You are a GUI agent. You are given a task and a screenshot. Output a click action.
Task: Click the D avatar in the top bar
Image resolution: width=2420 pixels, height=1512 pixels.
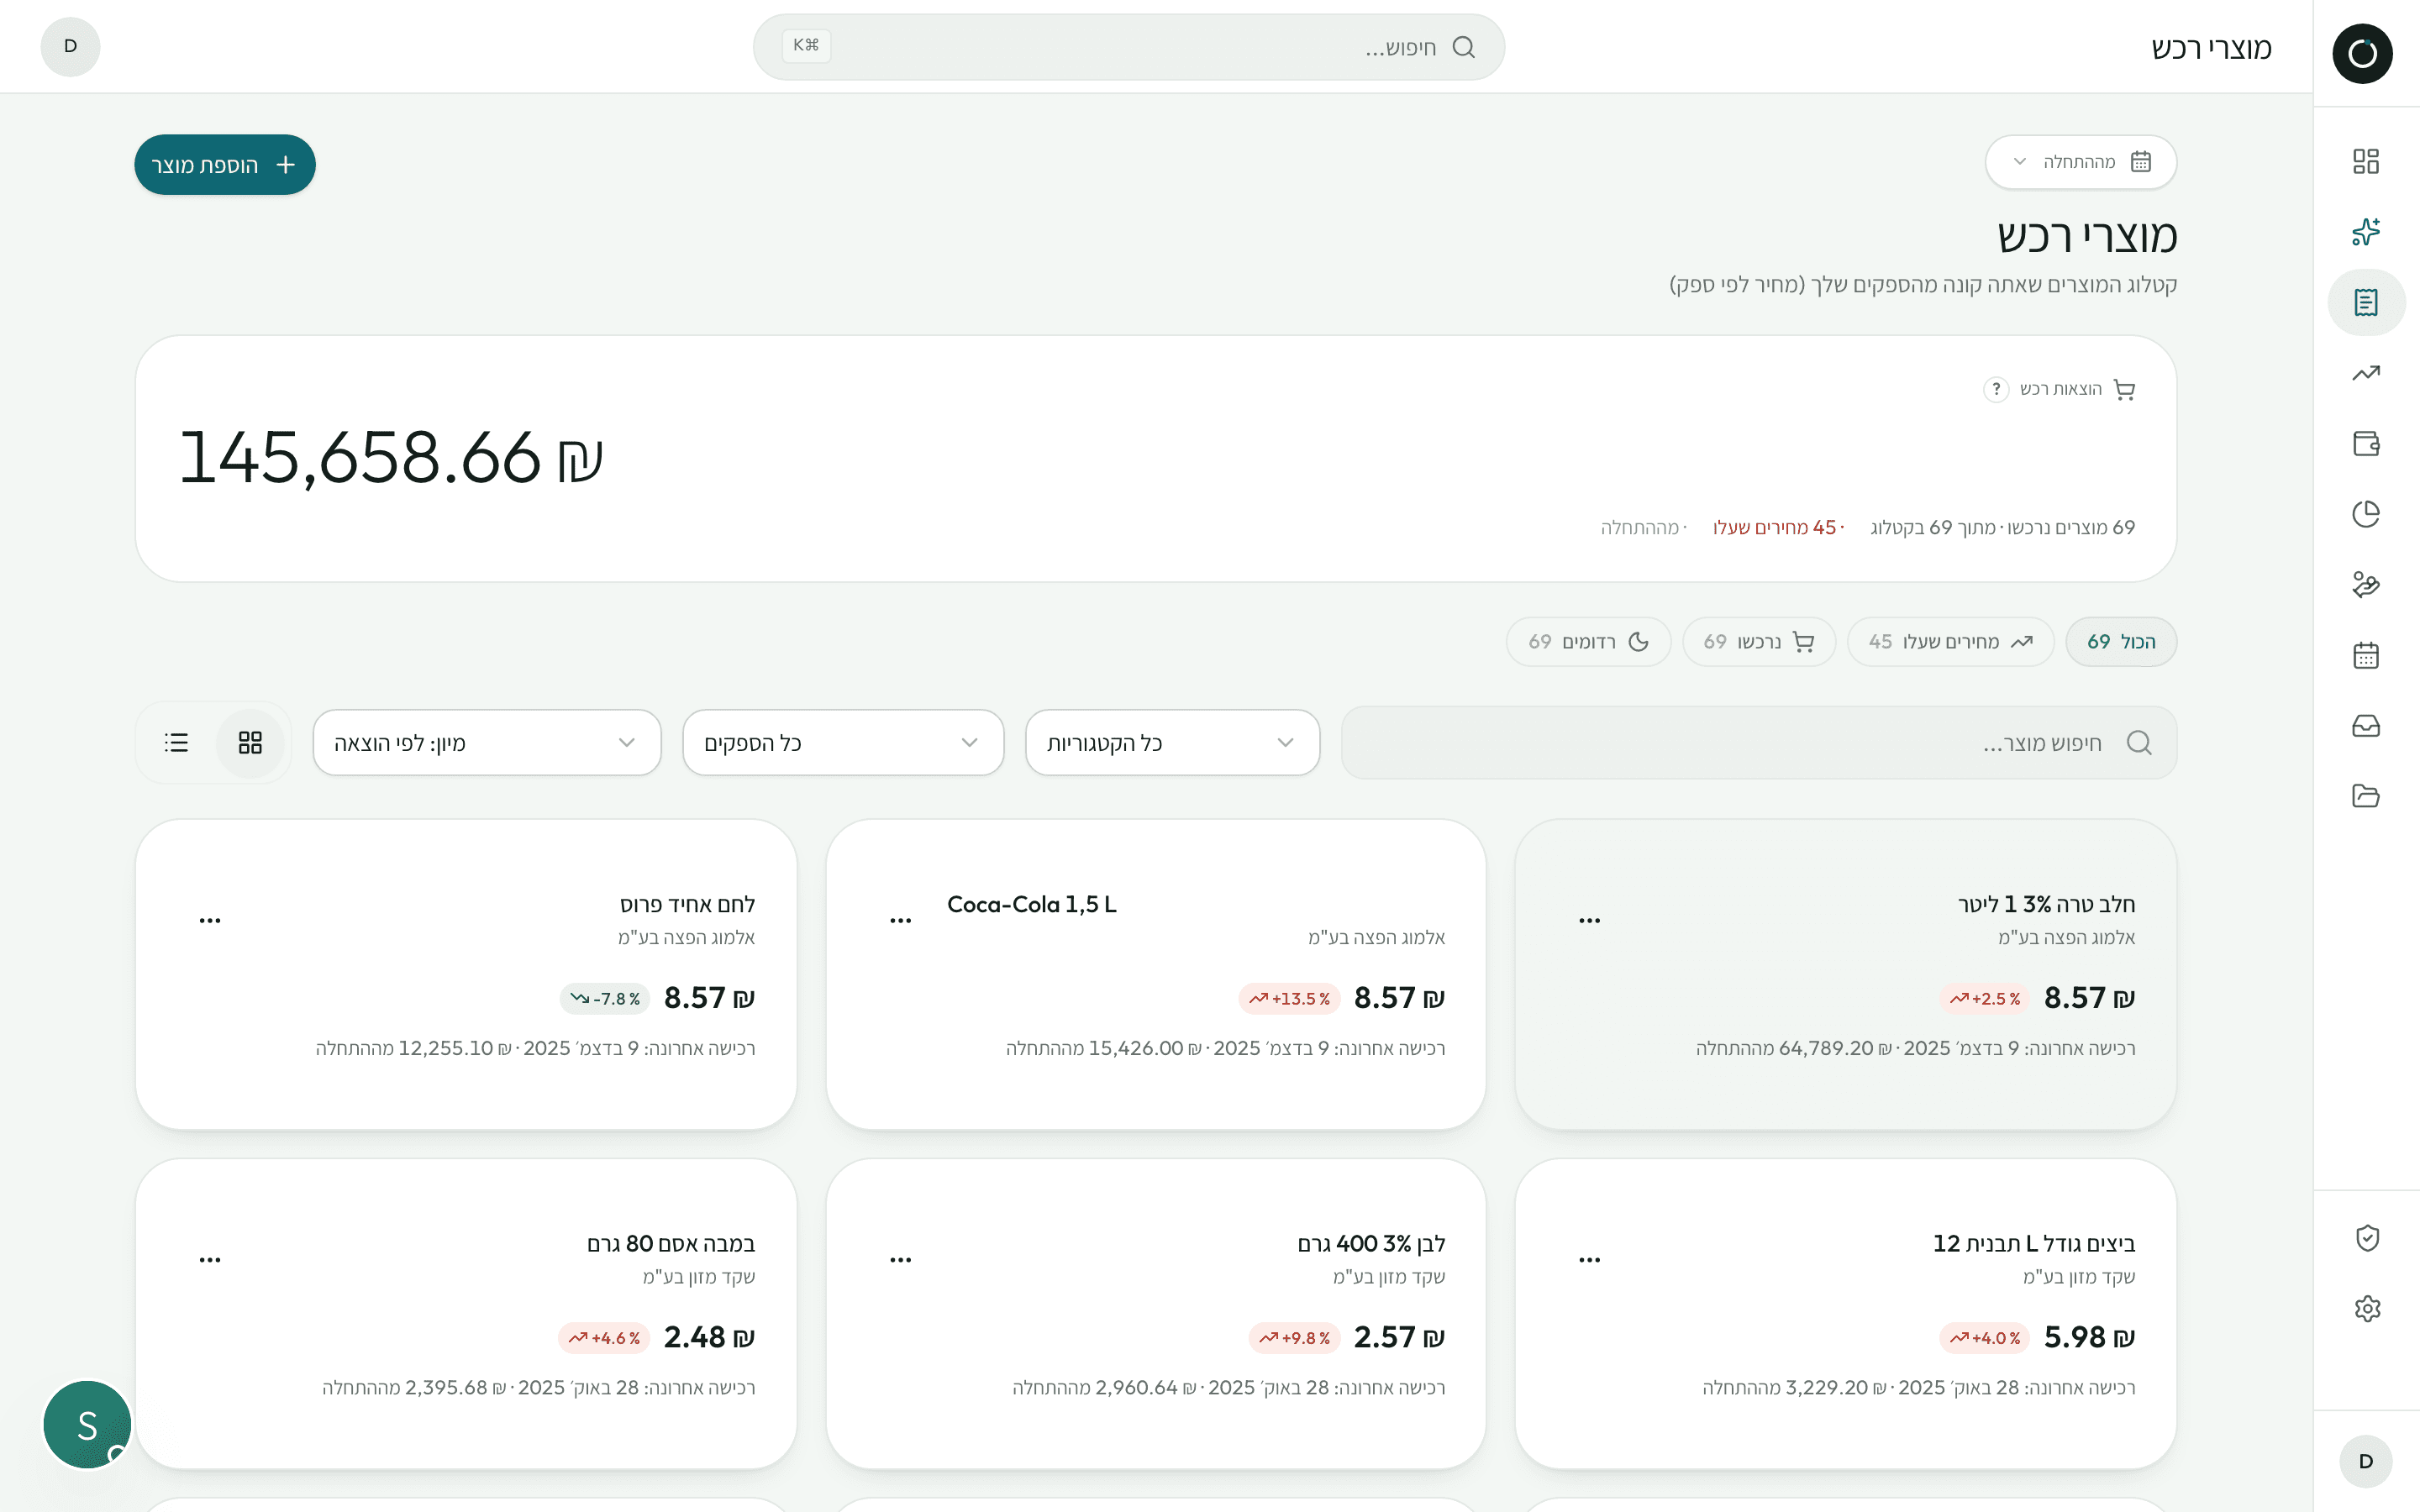(x=70, y=46)
